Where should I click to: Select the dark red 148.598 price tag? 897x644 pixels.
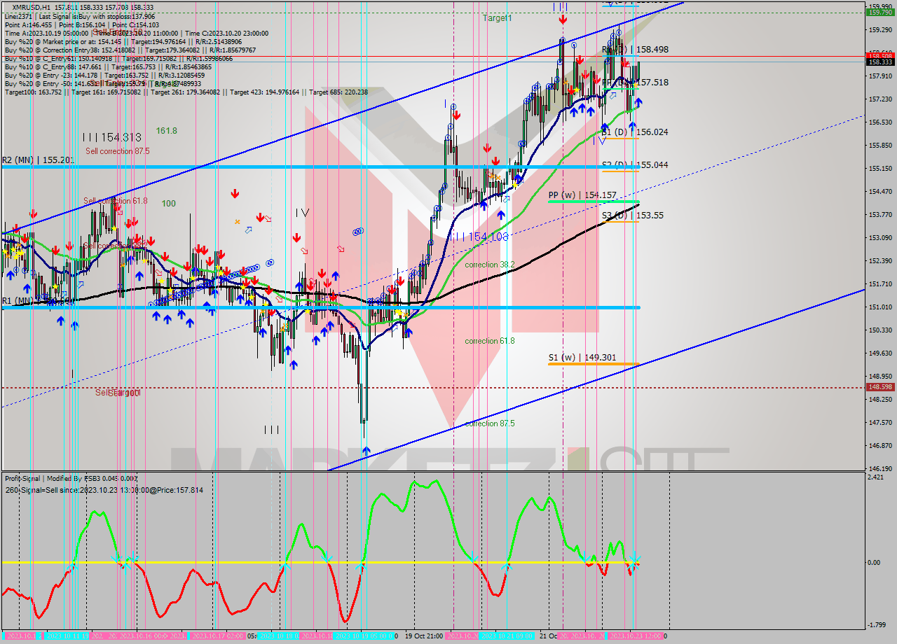(880, 387)
